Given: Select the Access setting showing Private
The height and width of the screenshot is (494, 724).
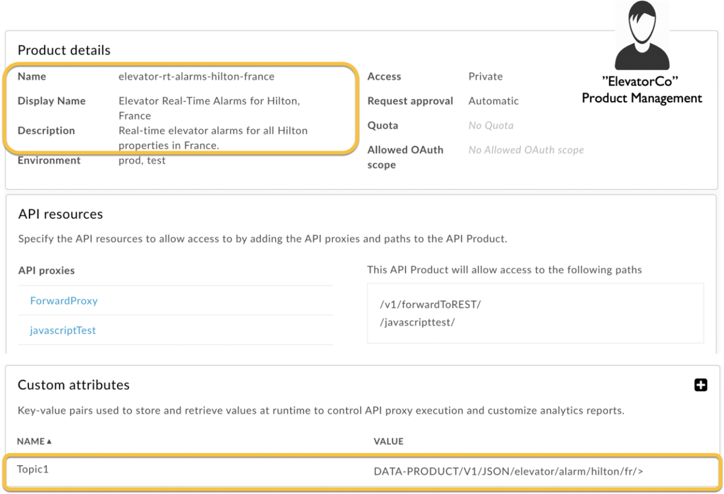Looking at the screenshot, I should pos(484,77).
